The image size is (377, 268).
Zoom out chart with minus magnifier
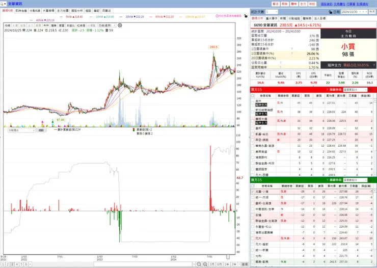point(199,264)
